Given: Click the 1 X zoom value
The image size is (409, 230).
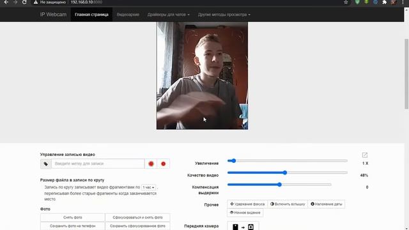Looking at the screenshot, I should tap(365, 164).
